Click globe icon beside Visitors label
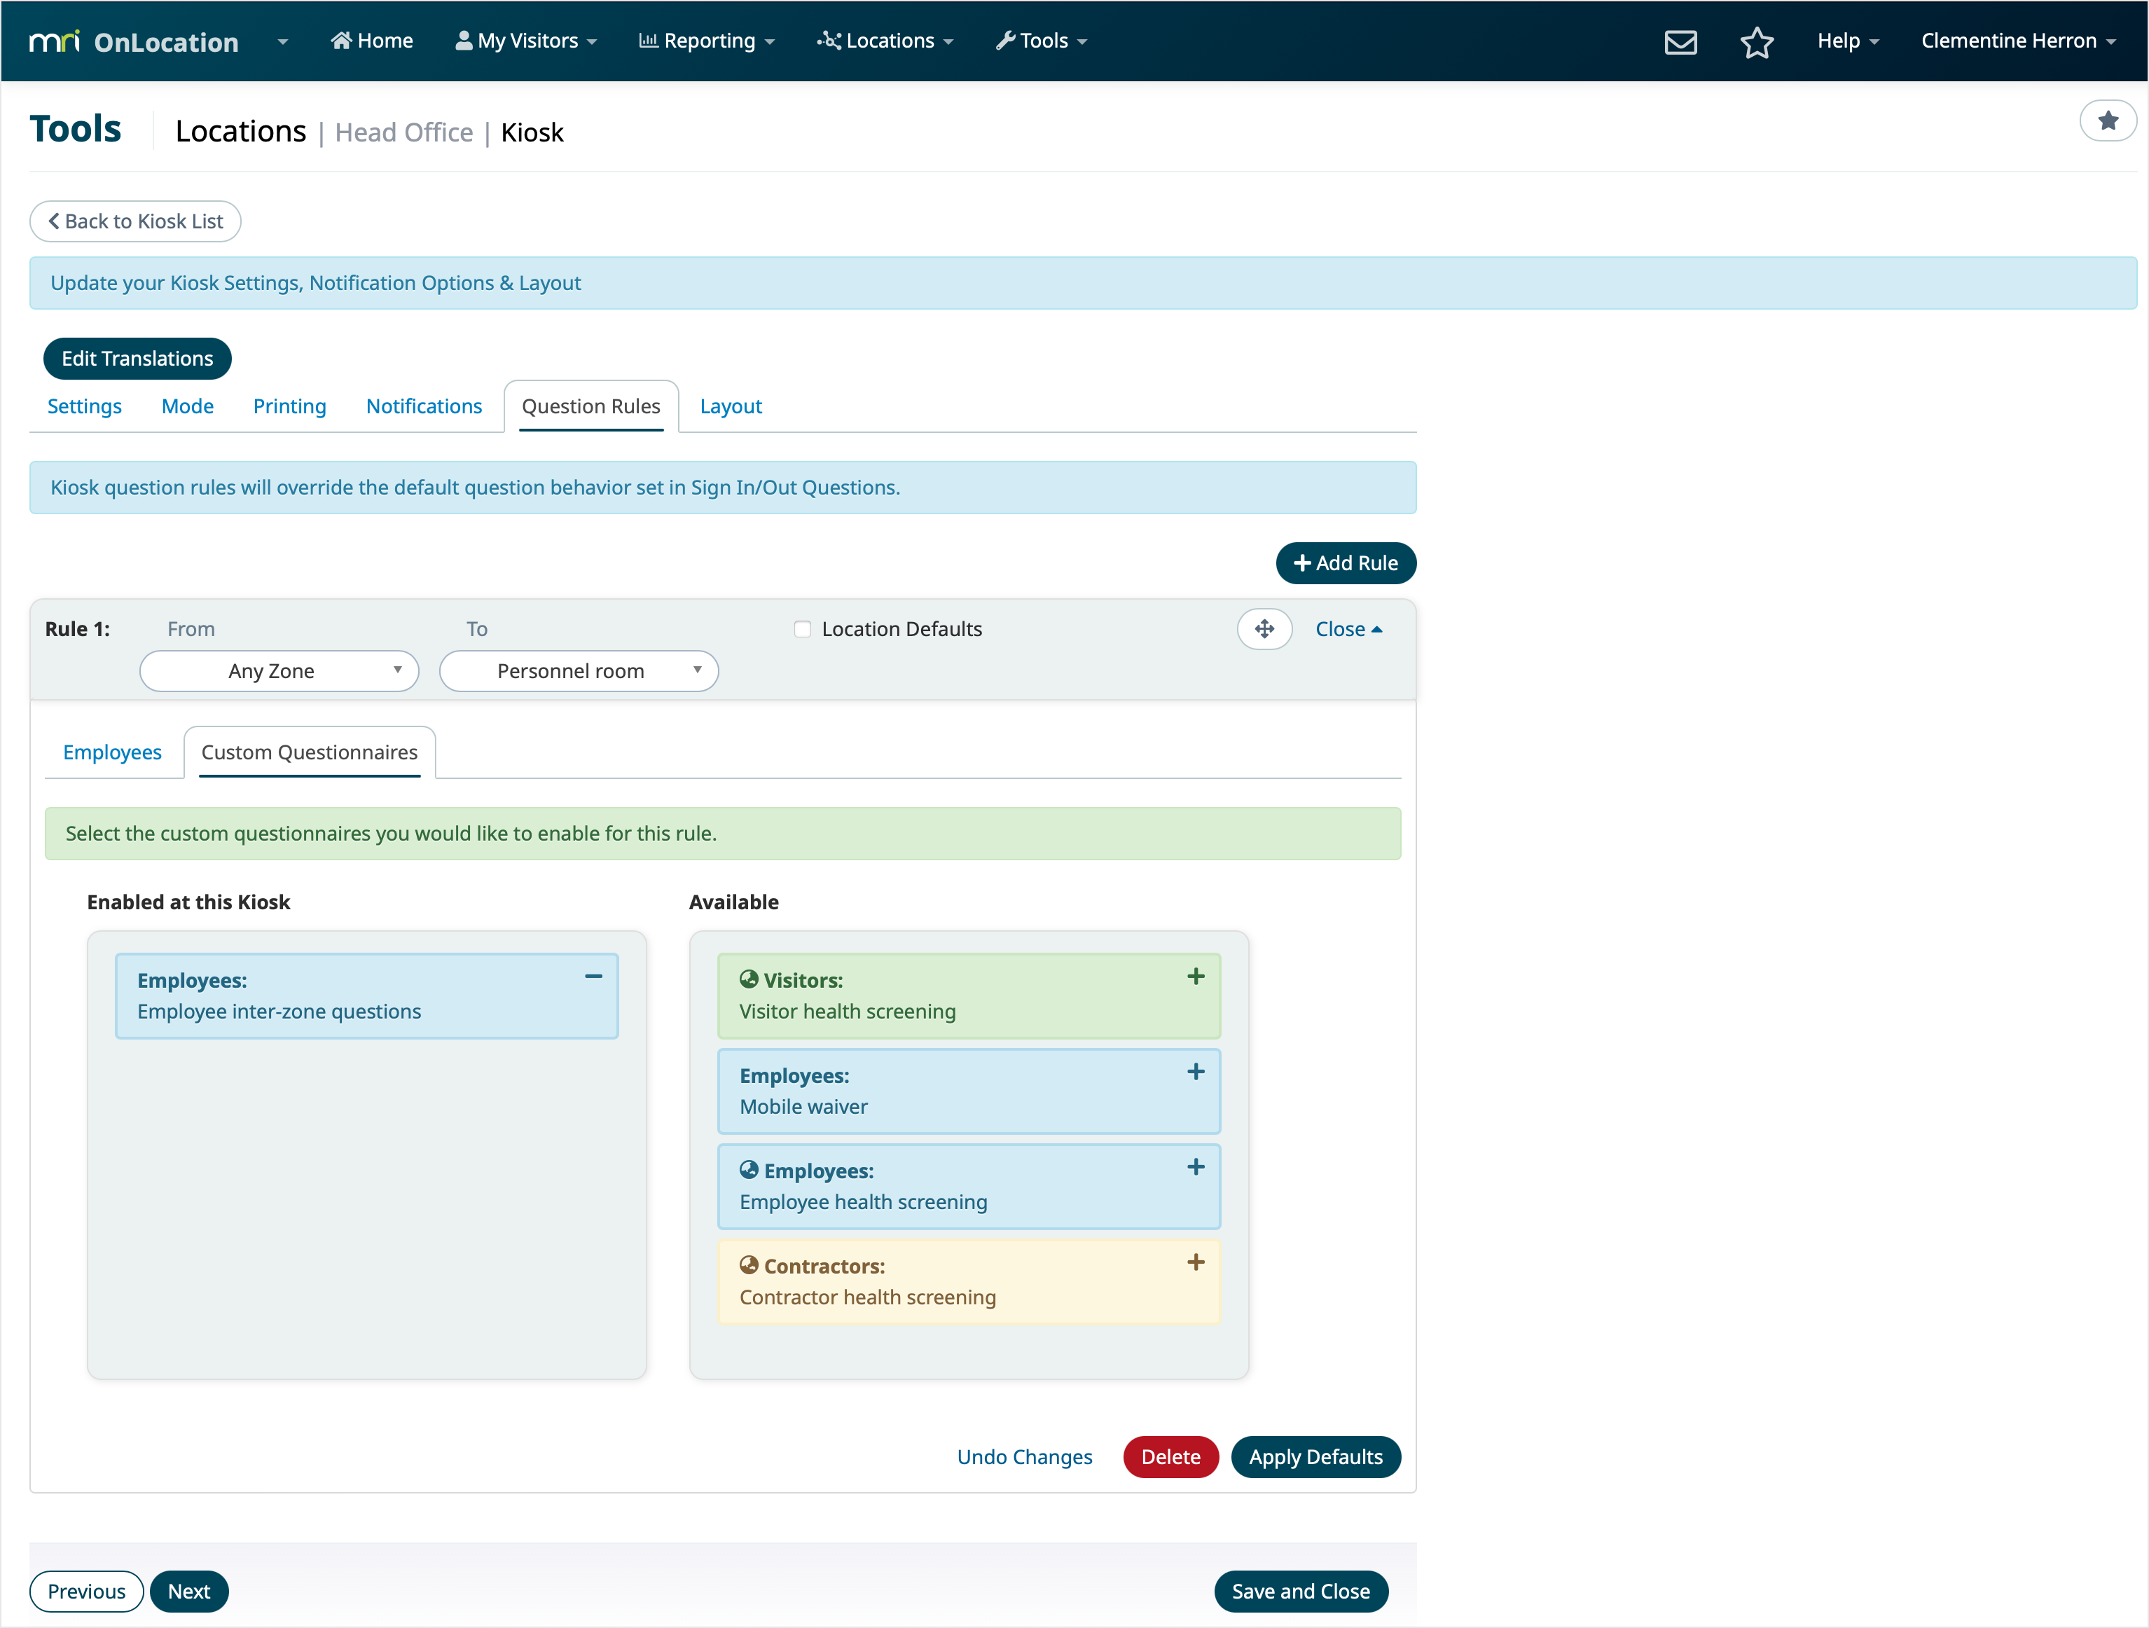The width and height of the screenshot is (2149, 1628). coord(748,979)
